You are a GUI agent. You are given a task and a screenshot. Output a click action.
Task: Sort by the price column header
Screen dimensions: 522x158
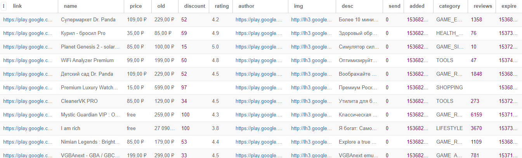point(136,6)
